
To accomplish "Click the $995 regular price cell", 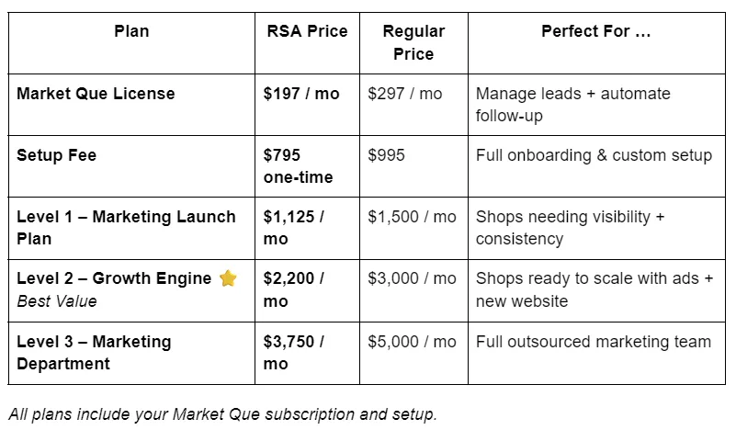I will point(388,155).
